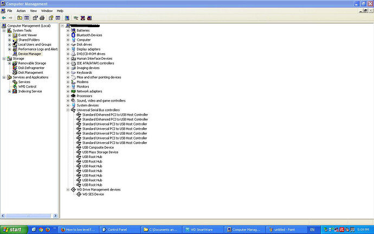This screenshot has height=234, width=374.
Task: Select Disk Defragmenter in the tree
Action: pos(31,68)
